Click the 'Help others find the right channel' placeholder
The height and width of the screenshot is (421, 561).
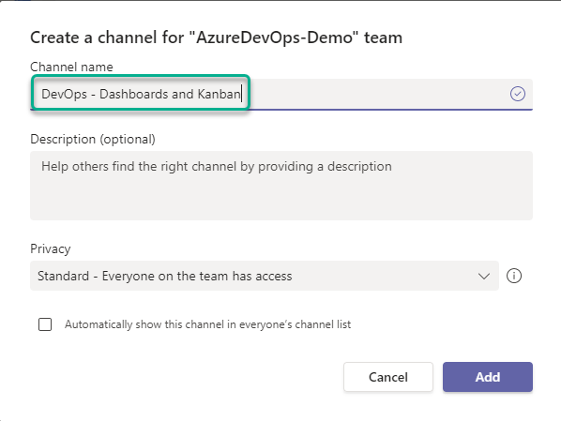tap(217, 167)
